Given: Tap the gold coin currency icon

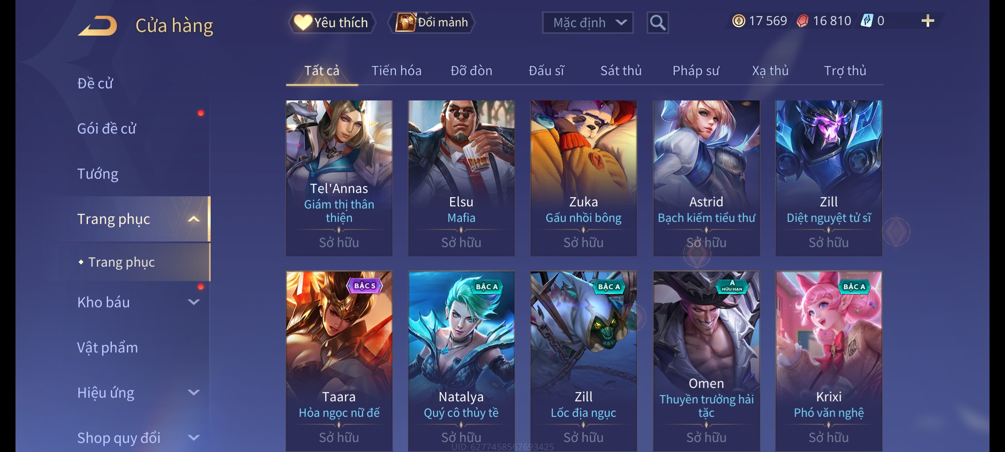Looking at the screenshot, I should (x=739, y=21).
